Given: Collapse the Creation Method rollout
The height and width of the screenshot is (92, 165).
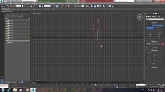Looking at the screenshot, I should [x=155, y=51].
